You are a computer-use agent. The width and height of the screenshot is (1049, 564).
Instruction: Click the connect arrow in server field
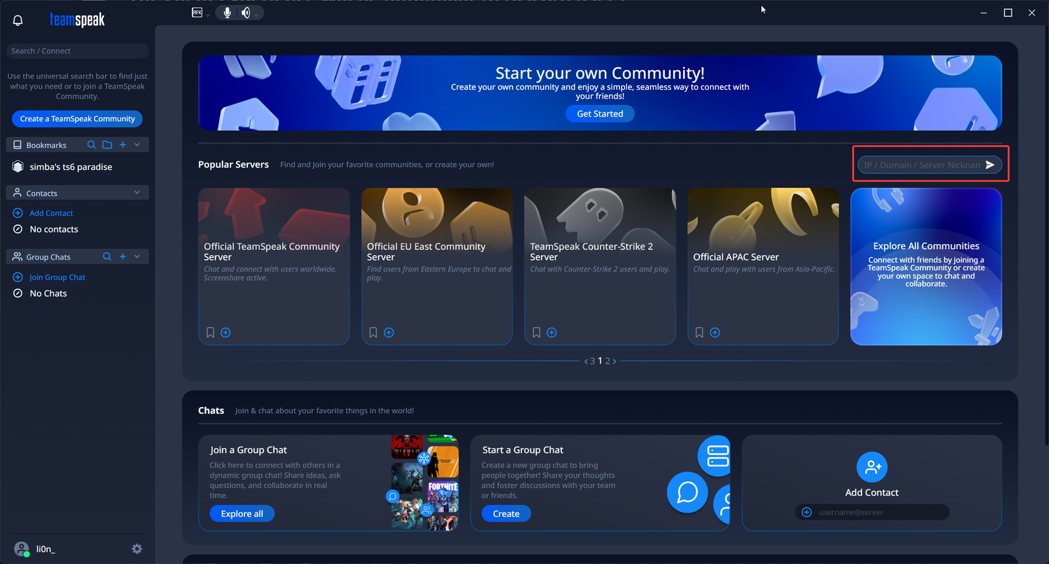[x=990, y=165]
